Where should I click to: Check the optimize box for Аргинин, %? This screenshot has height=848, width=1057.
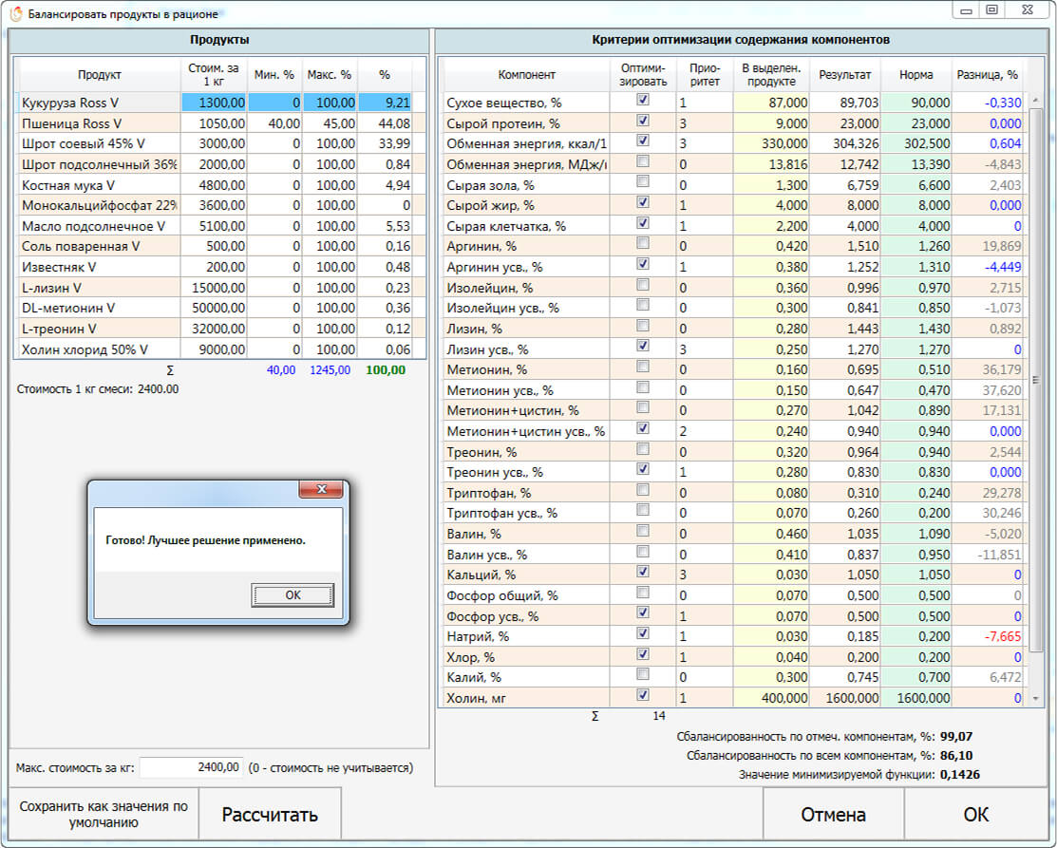click(x=643, y=243)
